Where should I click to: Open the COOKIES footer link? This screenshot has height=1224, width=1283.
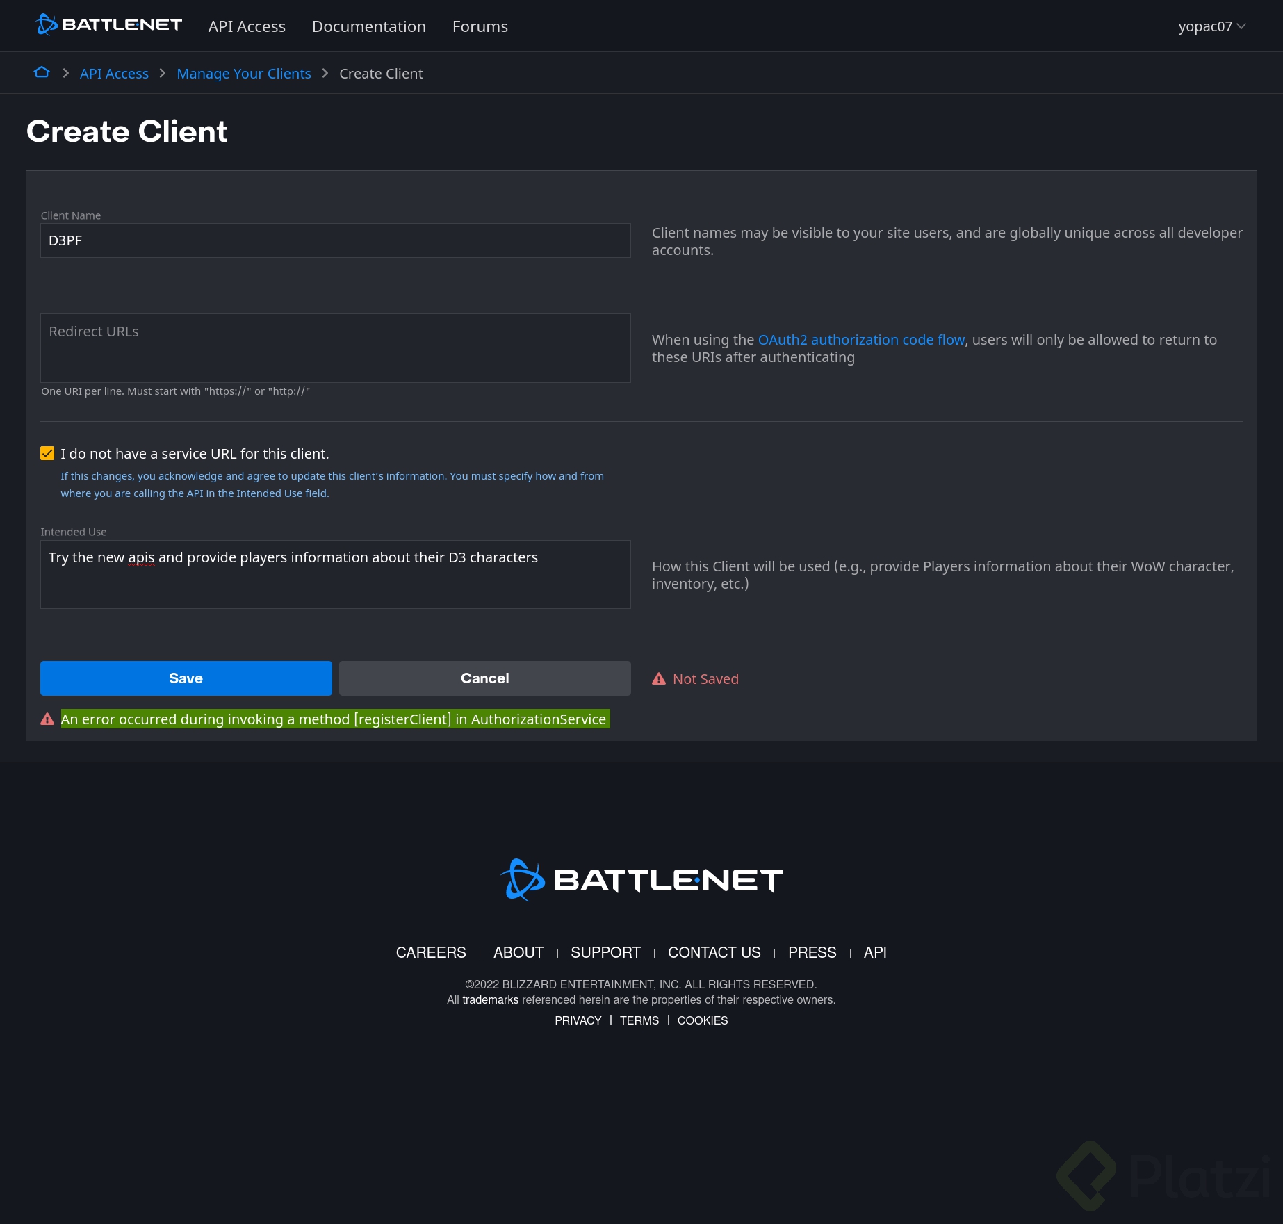coord(702,1020)
